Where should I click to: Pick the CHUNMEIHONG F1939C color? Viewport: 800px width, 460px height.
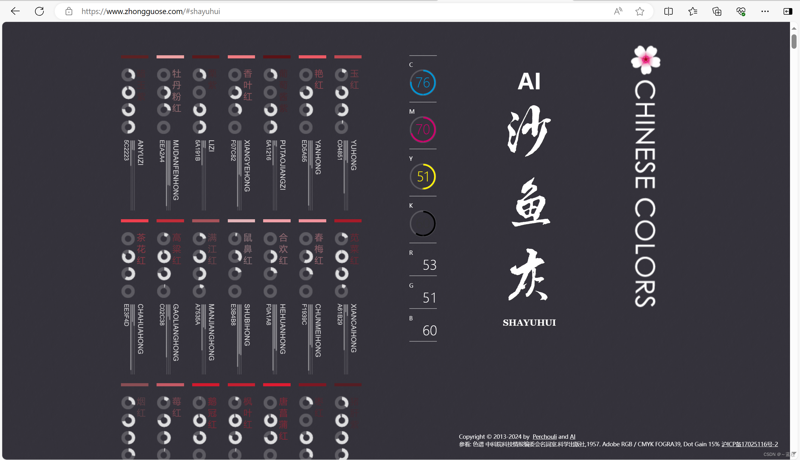point(312,297)
